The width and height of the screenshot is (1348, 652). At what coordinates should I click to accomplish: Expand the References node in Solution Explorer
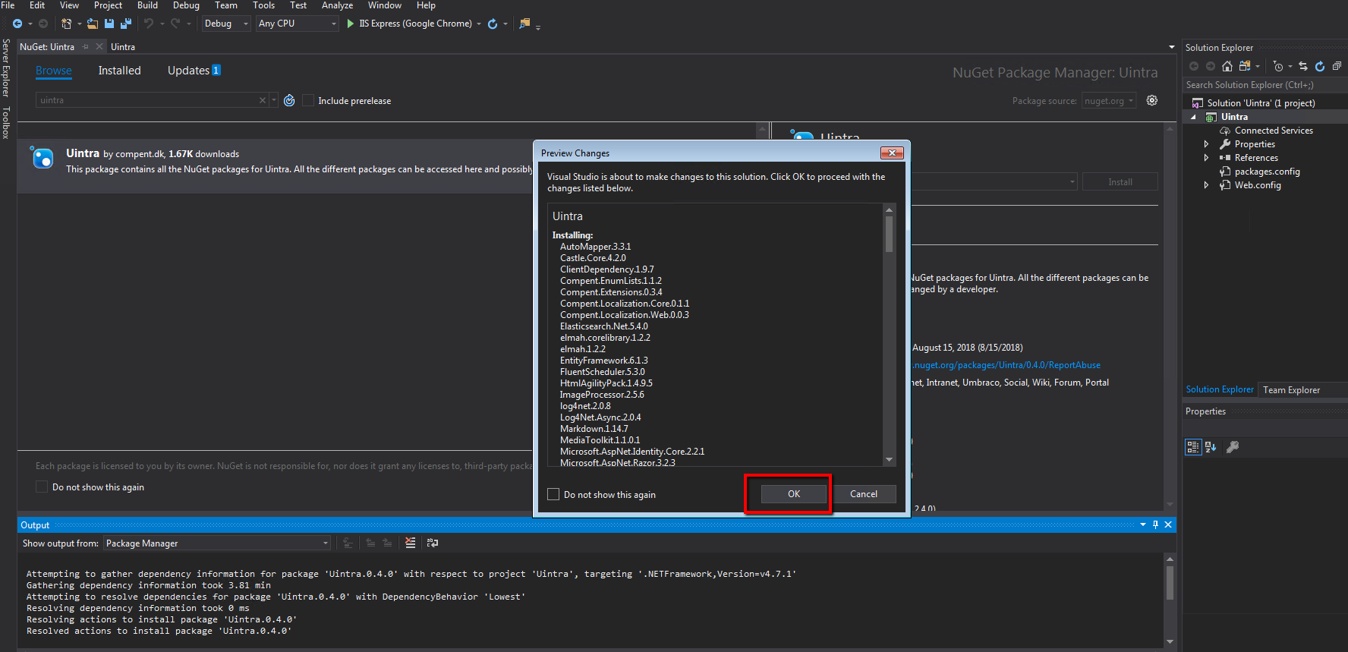(1206, 158)
